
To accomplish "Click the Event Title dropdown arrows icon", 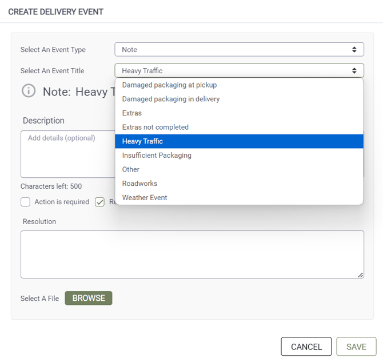I will click(x=354, y=71).
